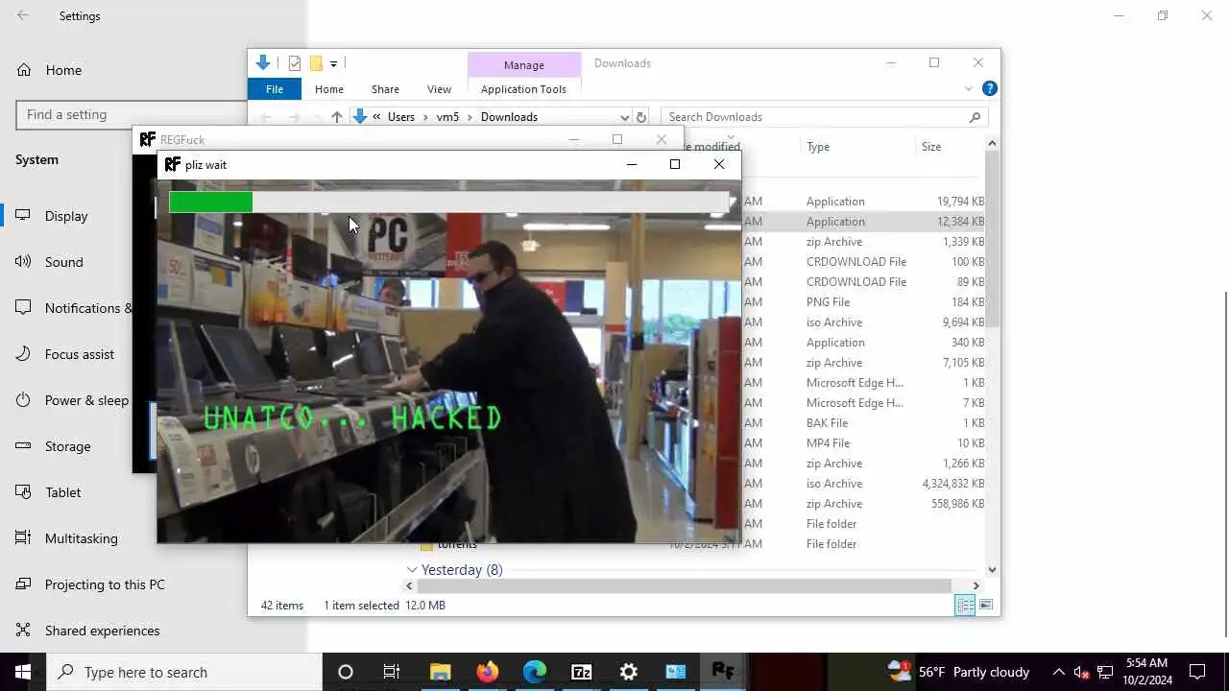Viewport: 1229px width, 691px height.
Task: Open the Windows Start menu
Action: (x=23, y=672)
